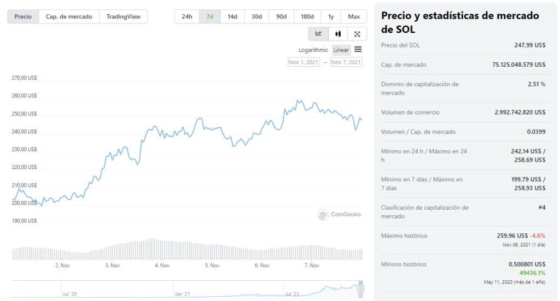Open fullscreen chart with expand icon

pos(357,34)
